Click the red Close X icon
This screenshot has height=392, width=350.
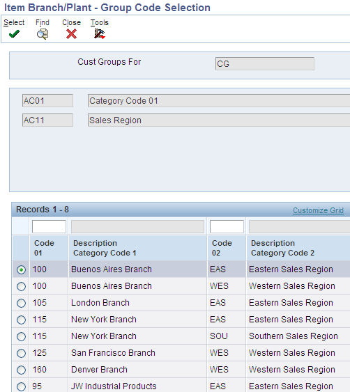(x=71, y=34)
